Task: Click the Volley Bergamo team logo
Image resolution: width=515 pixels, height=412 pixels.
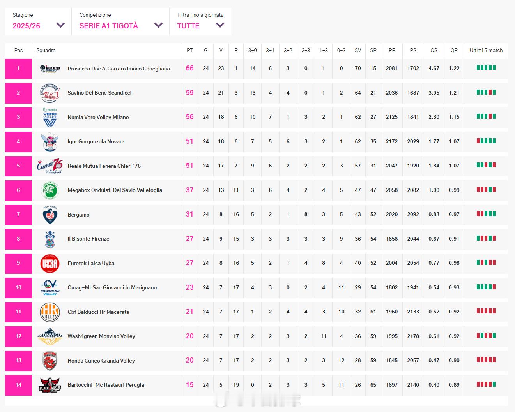Action: 50,215
